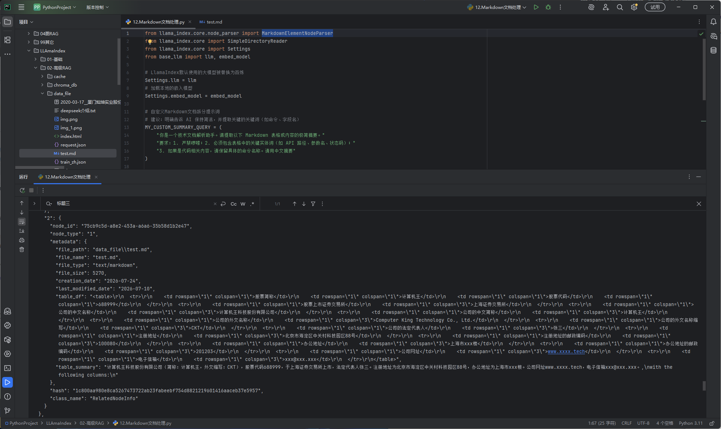Viewport: 721px width, 429px height.
Task: Run the current configuration
Action: pyautogui.click(x=536, y=7)
